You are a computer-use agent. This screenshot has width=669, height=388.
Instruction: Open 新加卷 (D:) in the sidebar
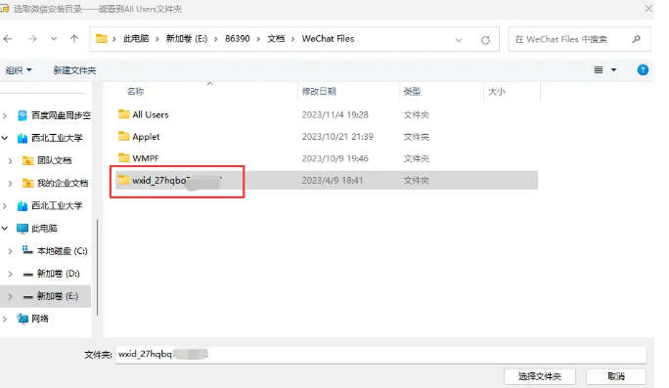tap(58, 274)
